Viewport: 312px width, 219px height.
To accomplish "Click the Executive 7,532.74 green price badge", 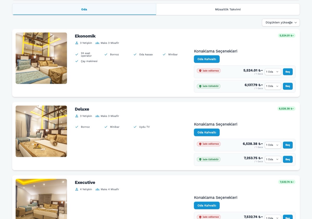I will [287, 182].
